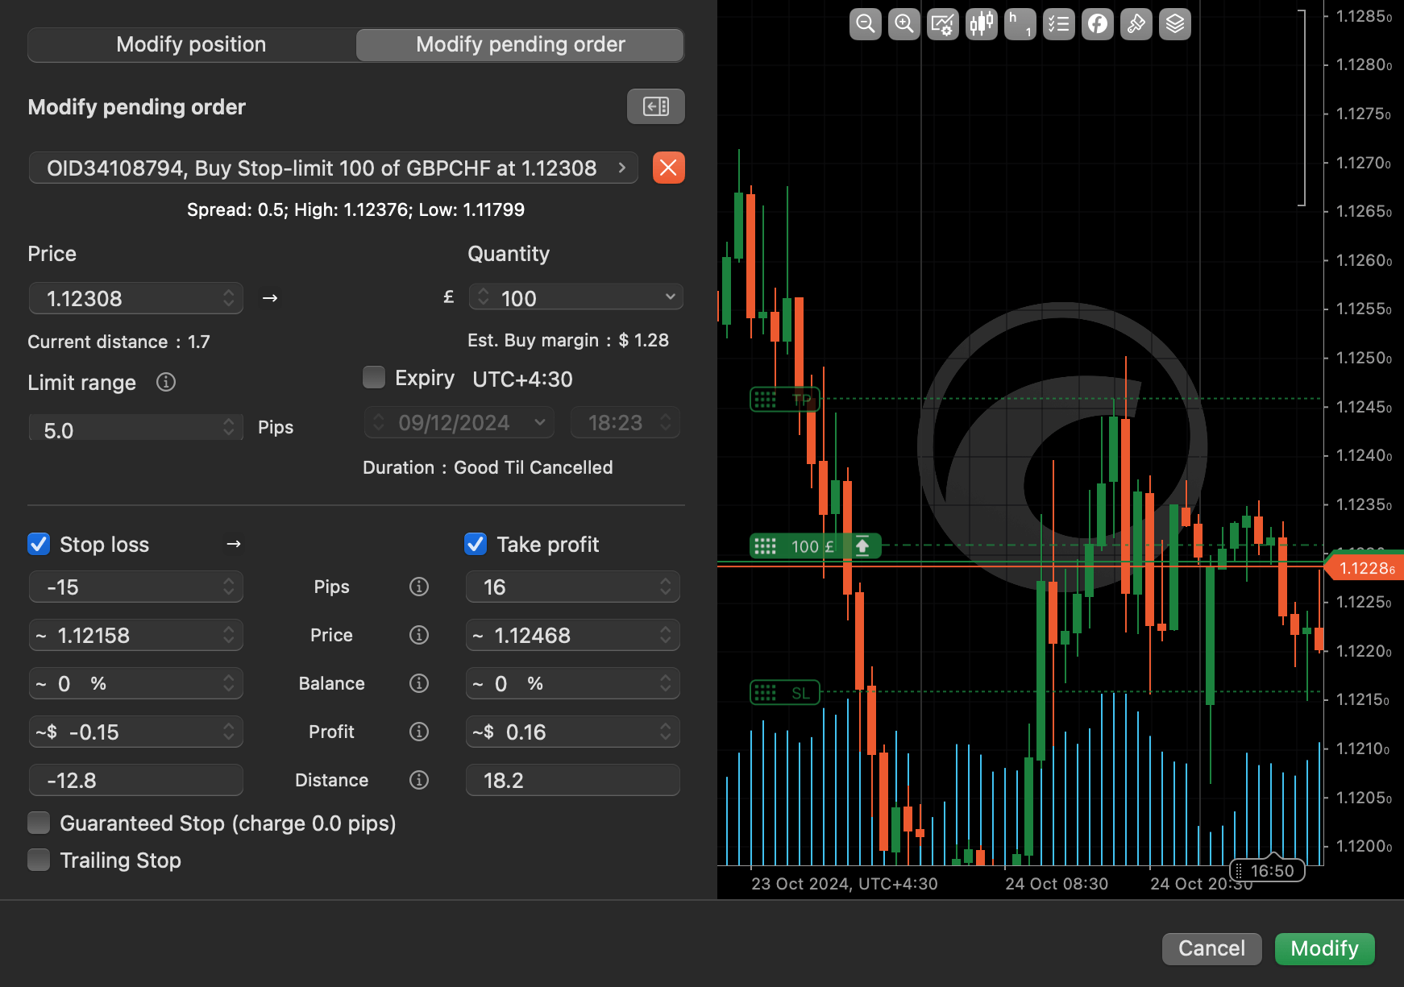The width and height of the screenshot is (1404, 987).
Task: Switch to the Modify position tab
Action: coord(192,45)
